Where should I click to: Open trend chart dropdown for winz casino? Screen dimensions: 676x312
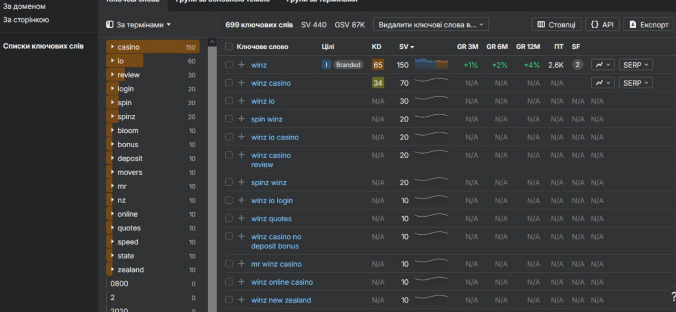coord(603,83)
